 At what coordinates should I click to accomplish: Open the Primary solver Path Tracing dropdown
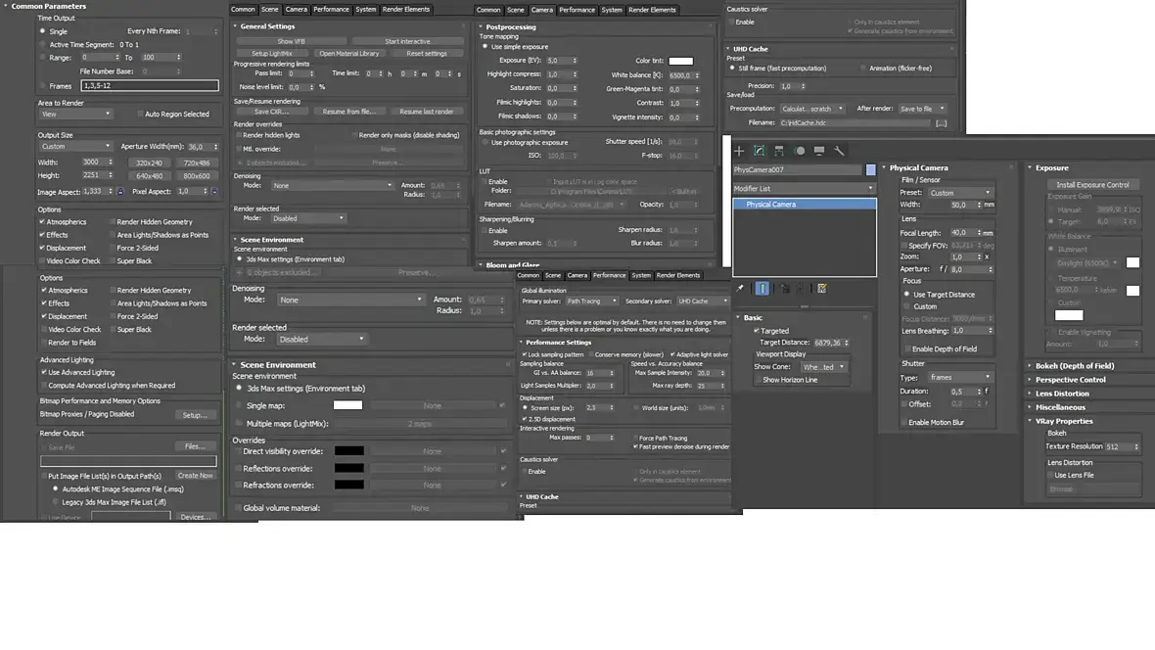pos(591,301)
